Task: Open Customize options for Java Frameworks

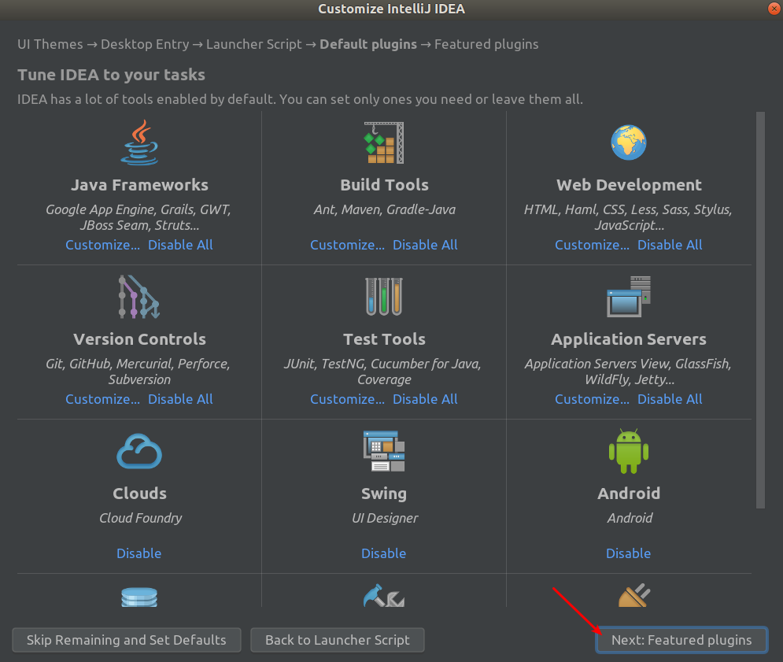Action: click(102, 245)
